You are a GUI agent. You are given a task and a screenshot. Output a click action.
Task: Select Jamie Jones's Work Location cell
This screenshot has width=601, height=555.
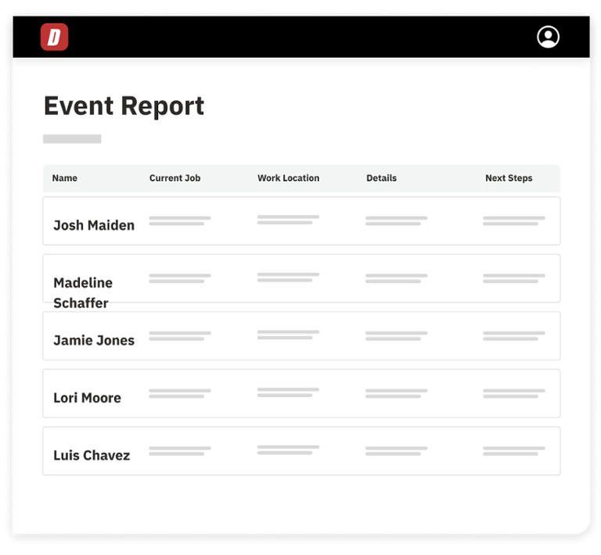[x=287, y=335]
